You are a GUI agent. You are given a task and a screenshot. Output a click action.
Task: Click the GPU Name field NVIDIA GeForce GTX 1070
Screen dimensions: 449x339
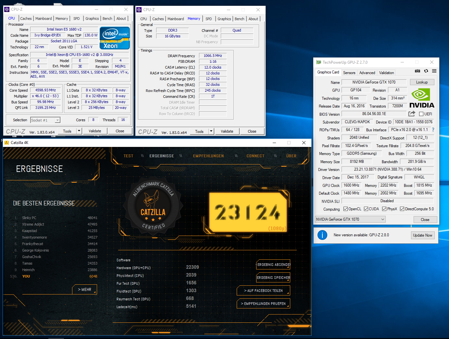pyautogui.click(x=374, y=82)
